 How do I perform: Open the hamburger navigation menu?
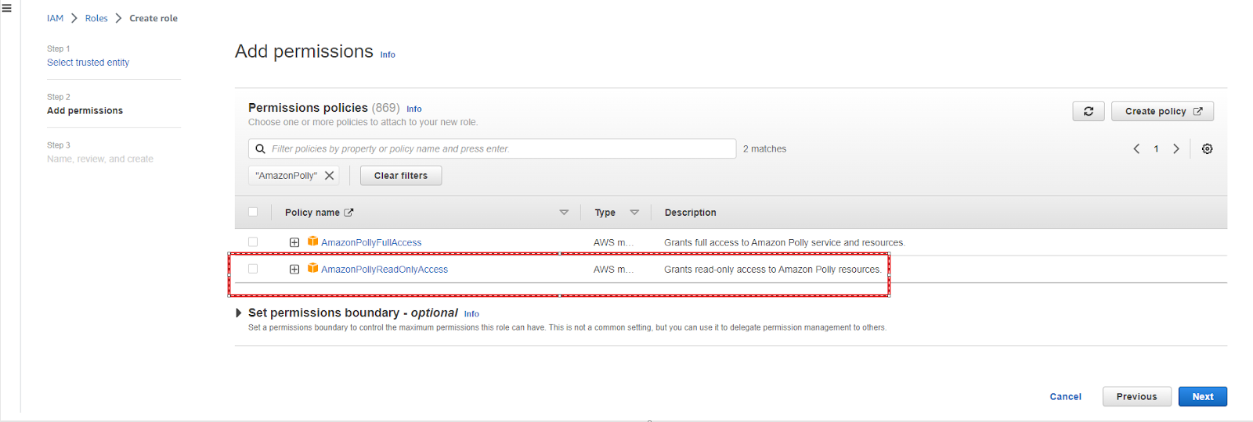(x=7, y=9)
